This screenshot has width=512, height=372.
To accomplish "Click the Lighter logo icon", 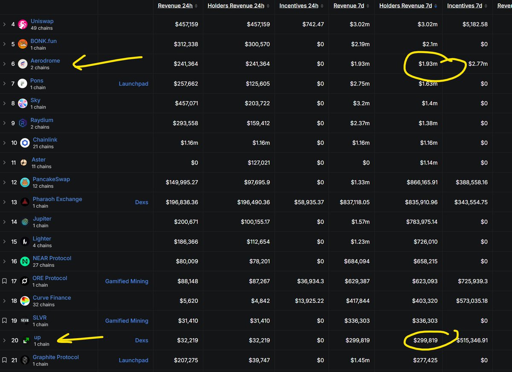I will pyautogui.click(x=26, y=242).
